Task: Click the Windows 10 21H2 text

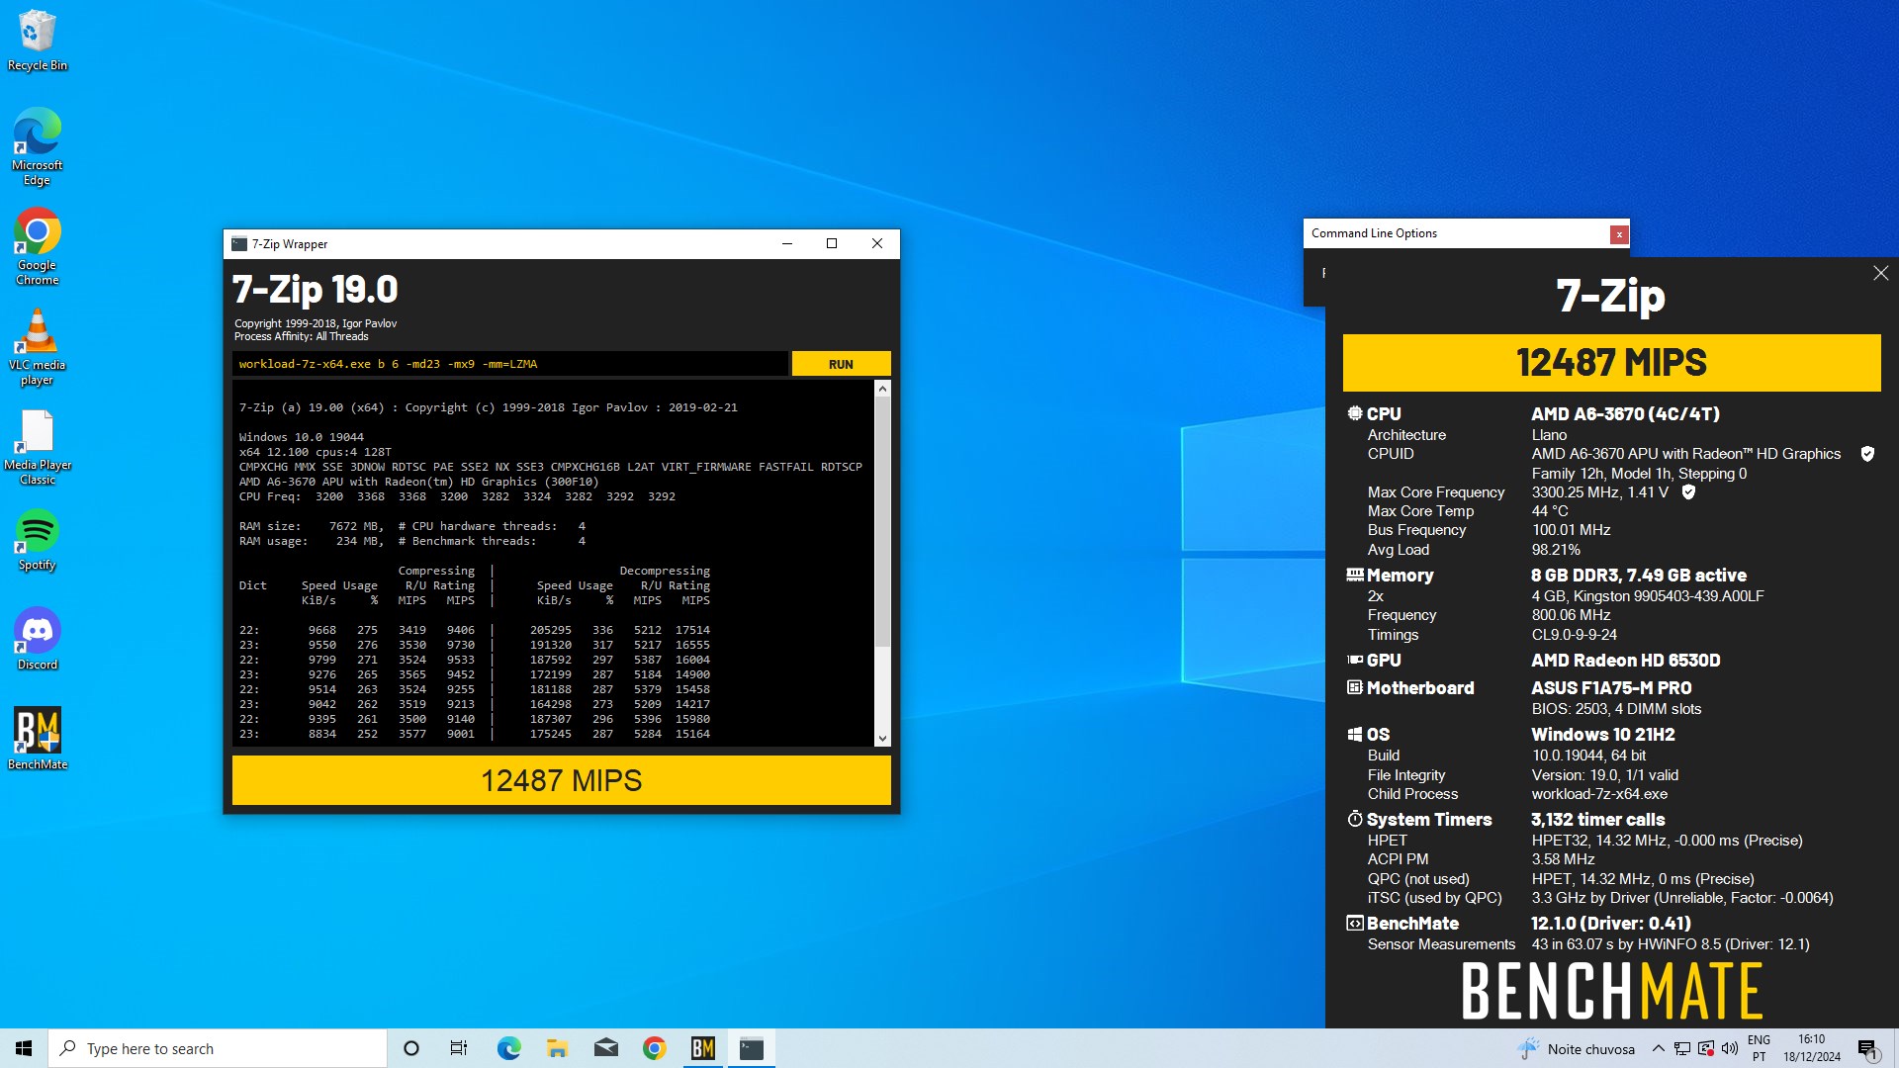Action: (x=1602, y=734)
